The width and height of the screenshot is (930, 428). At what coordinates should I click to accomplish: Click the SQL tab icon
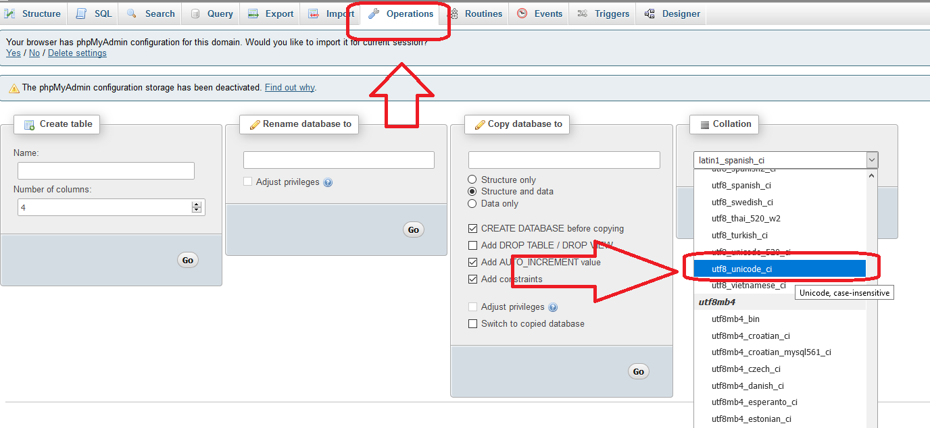pos(81,14)
